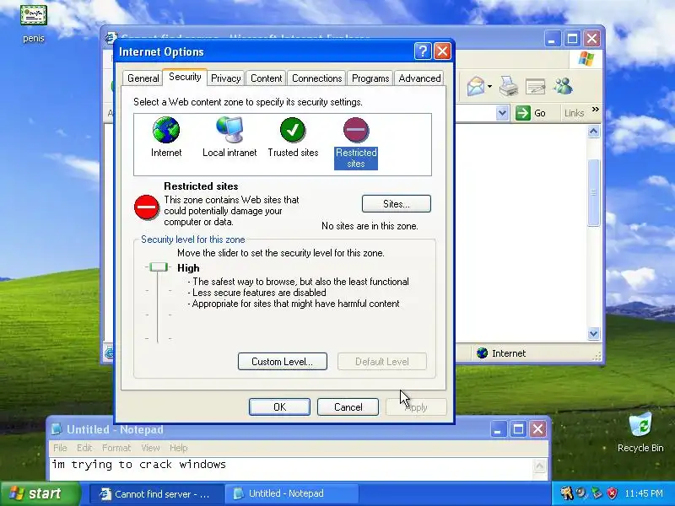
Task: Click the Notepad title bar icon
Action: (x=57, y=429)
